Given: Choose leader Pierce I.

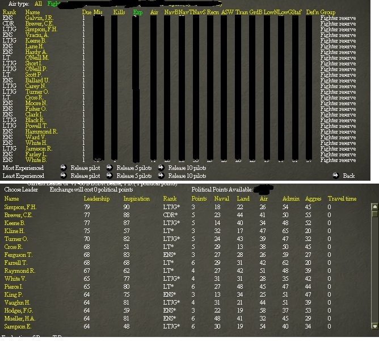Looking at the screenshot, I should coord(14,287).
